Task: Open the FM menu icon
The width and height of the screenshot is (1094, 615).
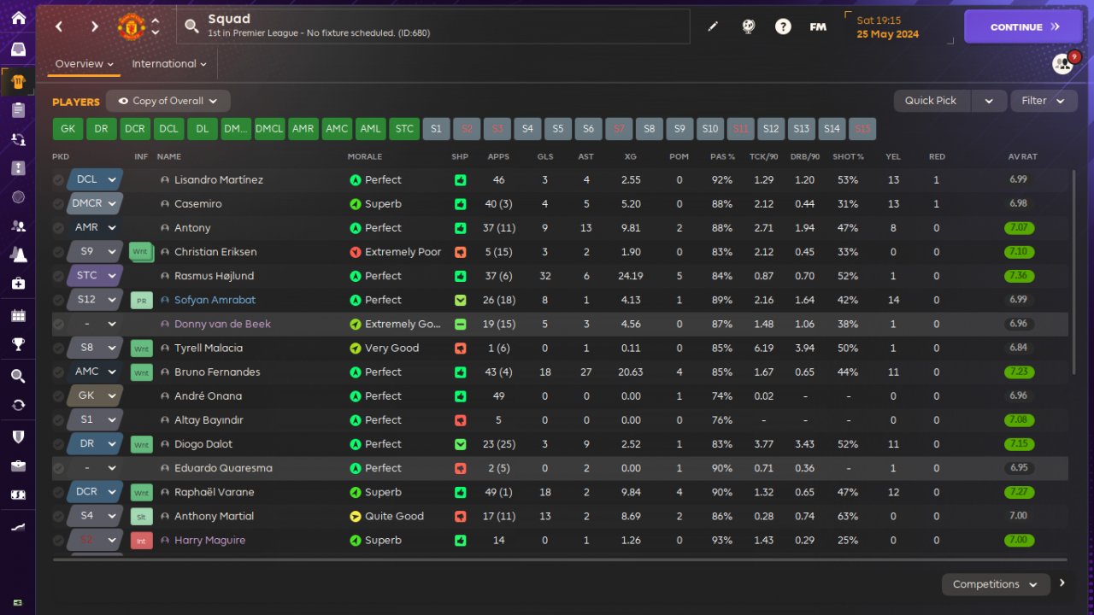Action: (x=818, y=26)
